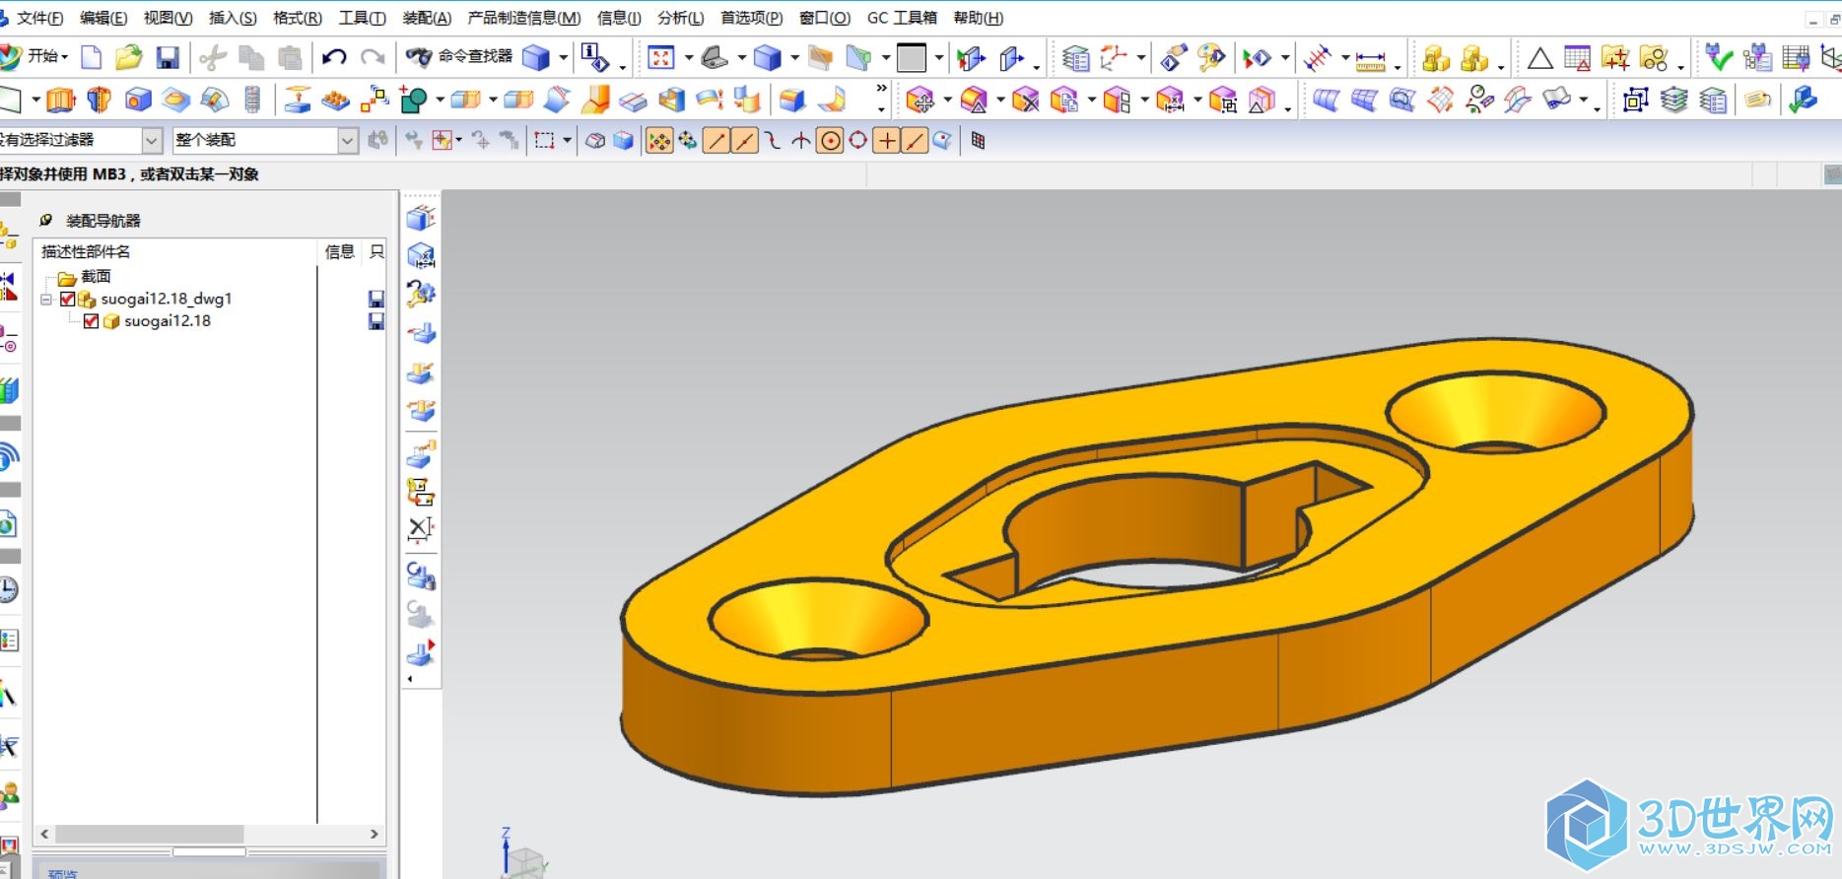Click the navigator horizontal scrollbar right arrow

[375, 834]
